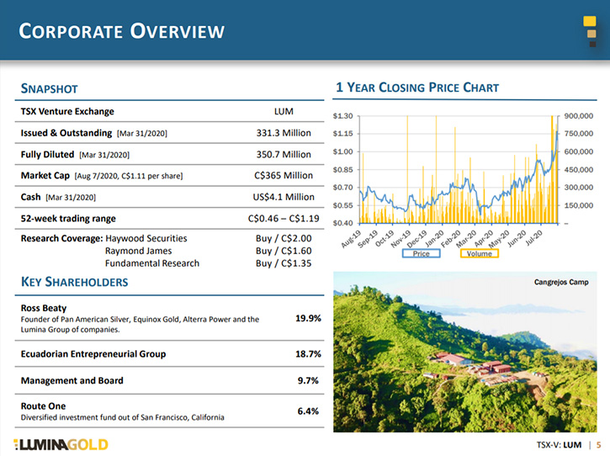Click the 1 Year Closing Price Chart heading

[417, 87]
